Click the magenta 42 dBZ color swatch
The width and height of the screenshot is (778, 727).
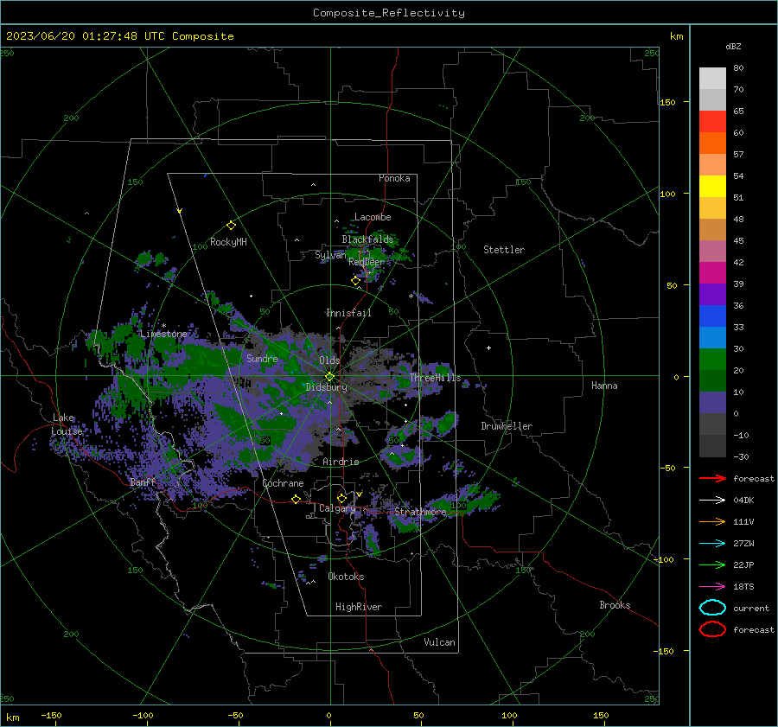[712, 273]
